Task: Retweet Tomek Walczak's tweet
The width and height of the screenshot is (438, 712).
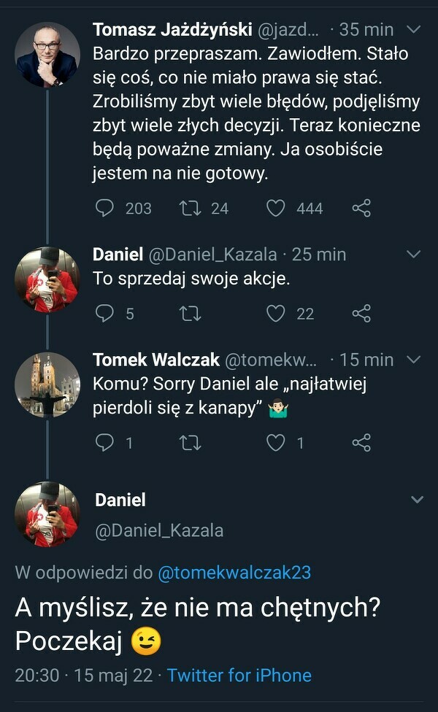Action: coord(191,442)
